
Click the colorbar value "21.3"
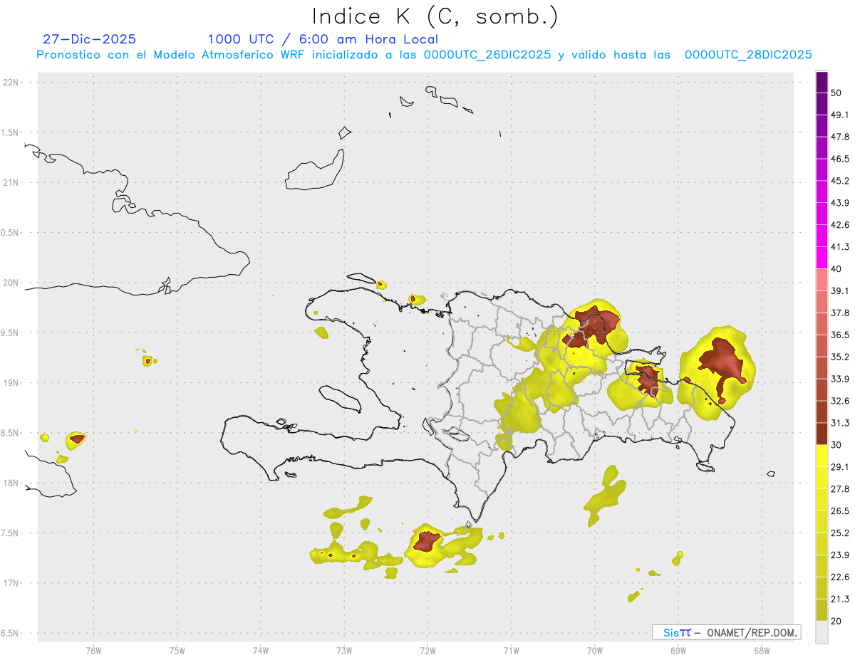click(x=840, y=599)
